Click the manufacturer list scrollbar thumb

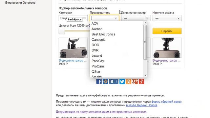click(145, 42)
